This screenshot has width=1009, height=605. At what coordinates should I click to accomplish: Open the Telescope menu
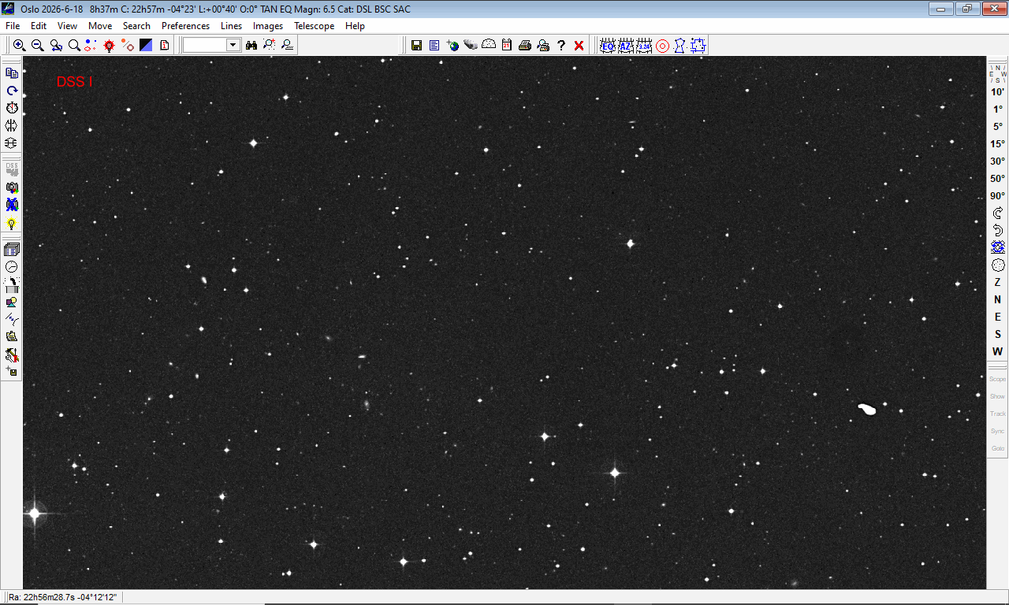(314, 26)
